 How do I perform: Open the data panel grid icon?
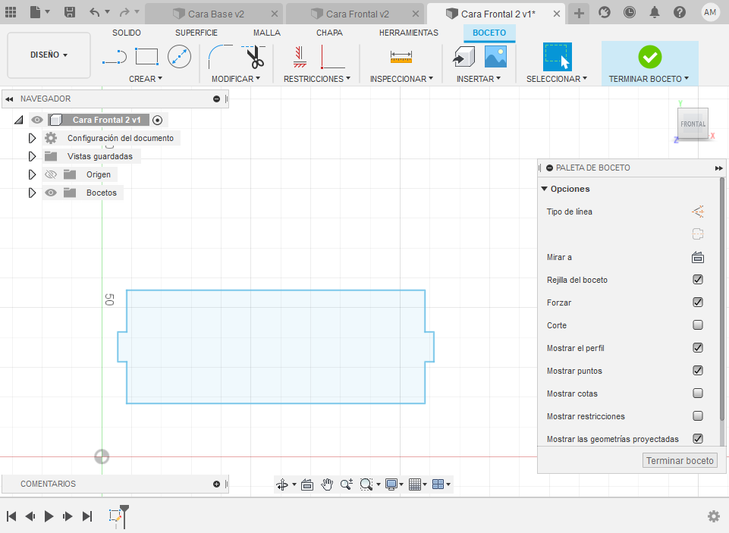click(10, 13)
